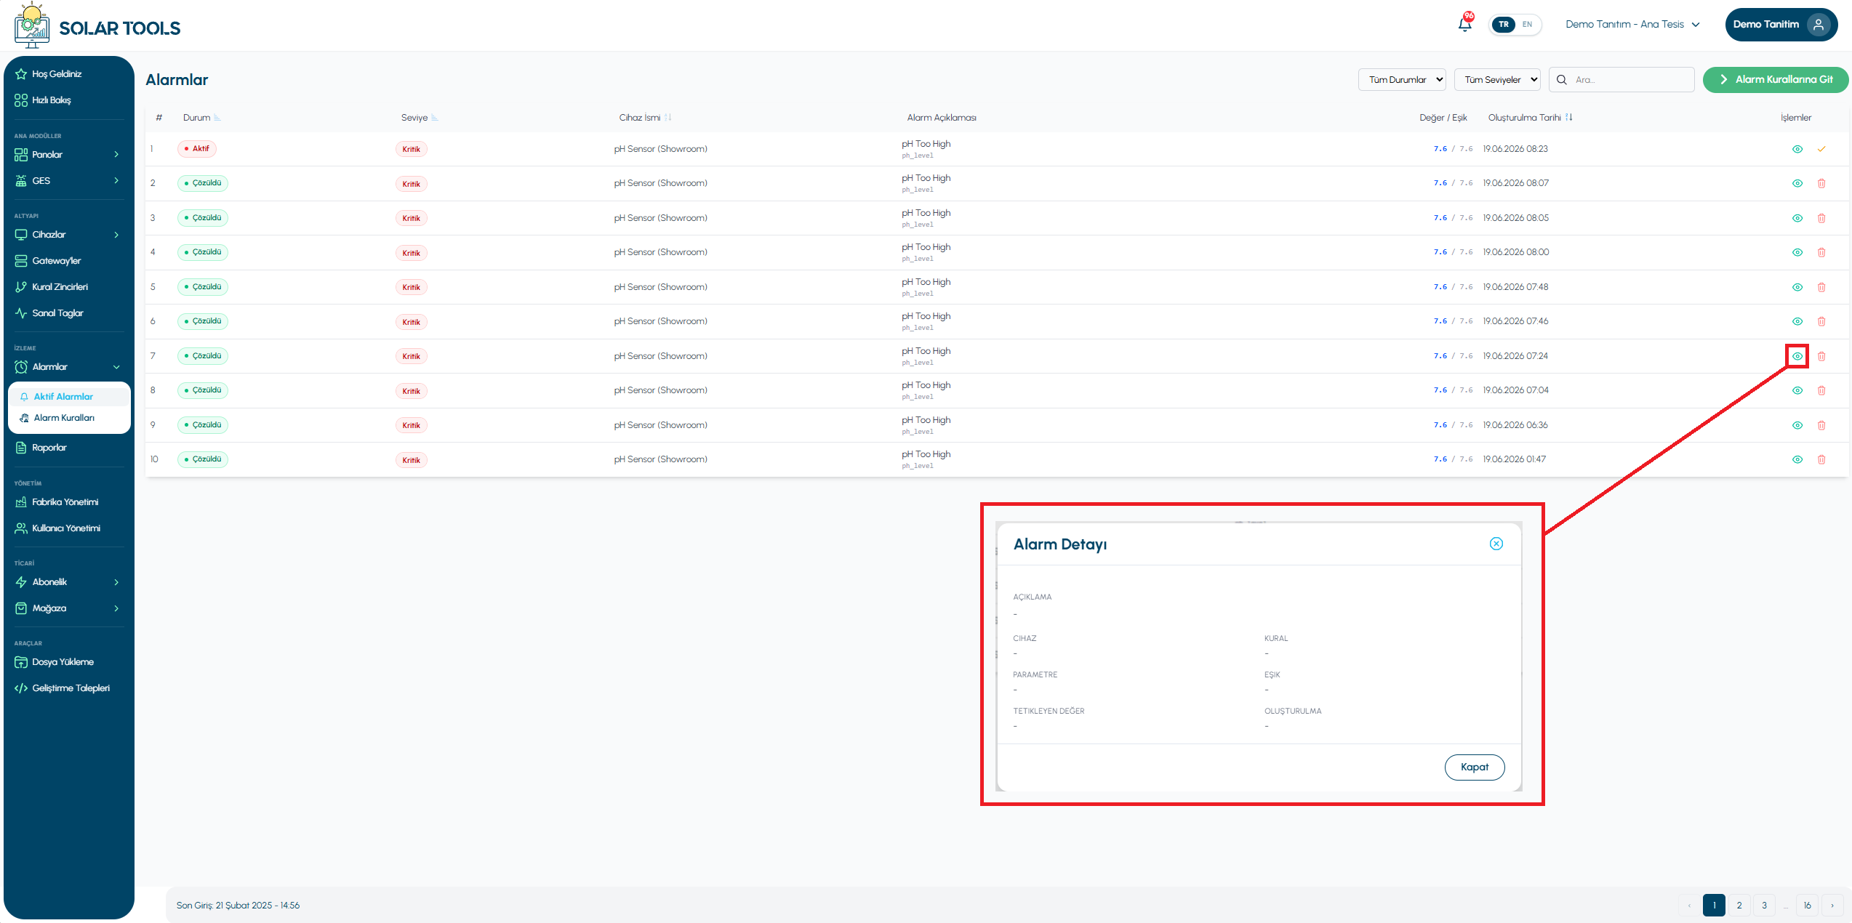This screenshot has width=1852, height=923.
Task: Resolve the active alarm with checkmark
Action: 1821,149
